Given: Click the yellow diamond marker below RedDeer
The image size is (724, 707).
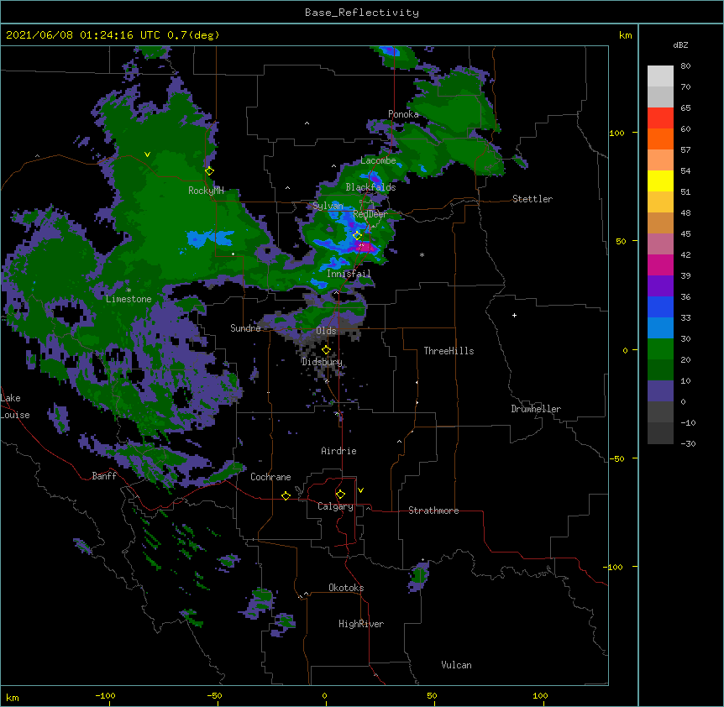Looking at the screenshot, I should [x=358, y=235].
